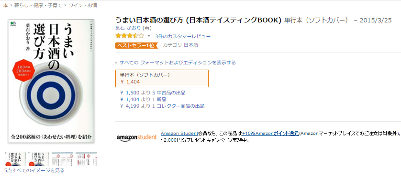The image size is (401, 176).
Task: Open the star rating dropdown arrow
Action: pos(149,36)
